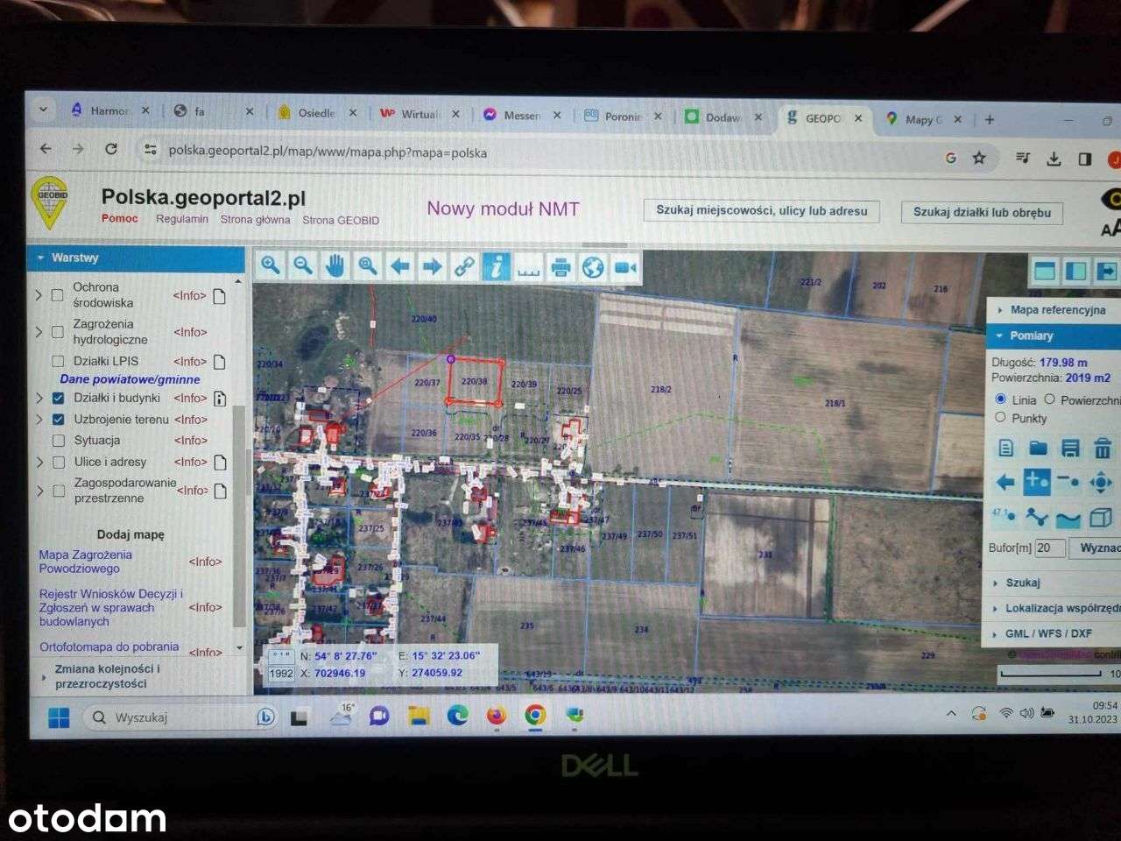Select the add point tool
The image size is (1121, 841).
[x=1037, y=481]
